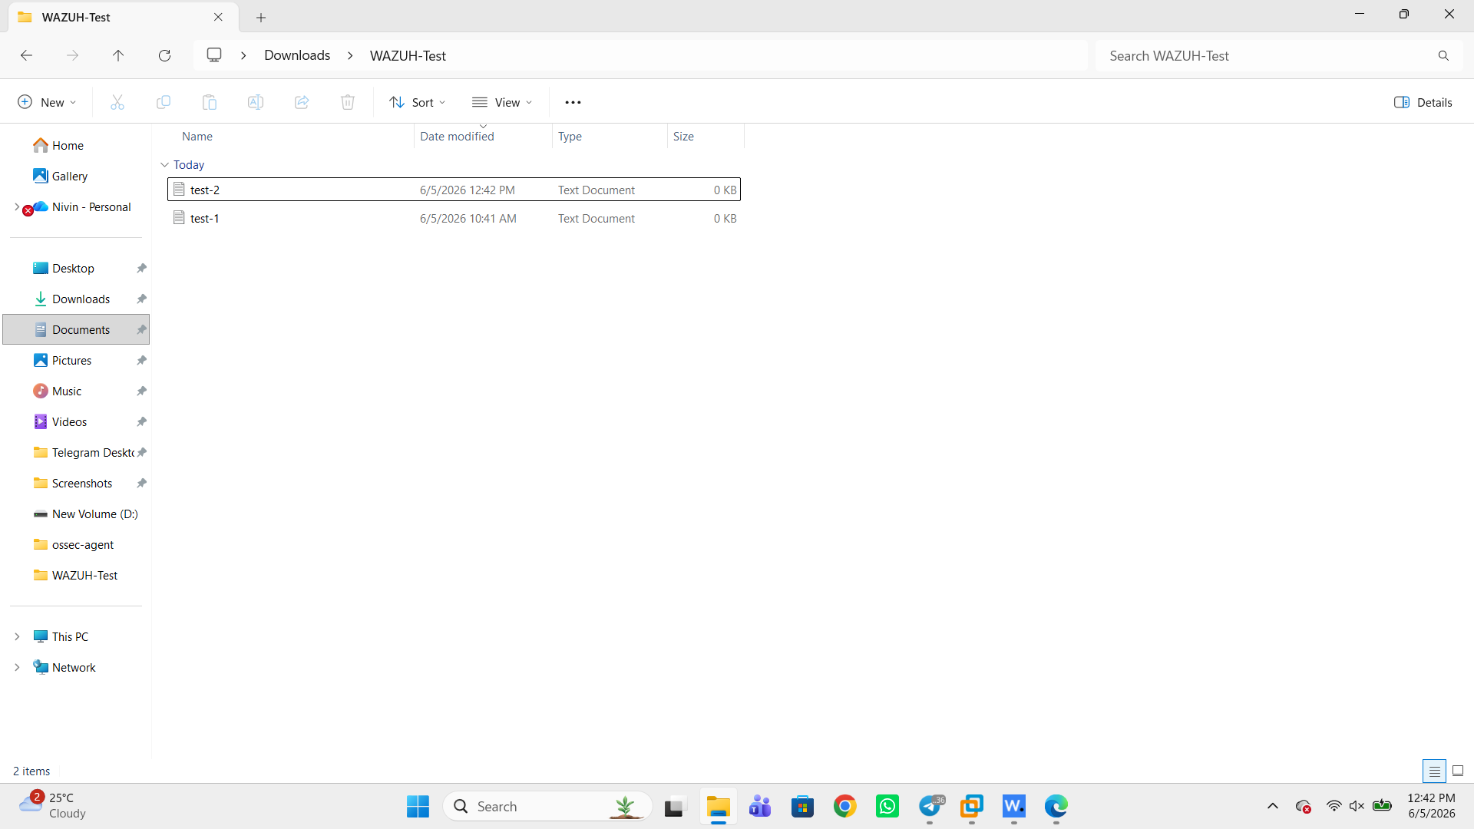Image resolution: width=1474 pixels, height=829 pixels.
Task: Click Downloads in the address breadcrumb
Action: [x=297, y=55]
